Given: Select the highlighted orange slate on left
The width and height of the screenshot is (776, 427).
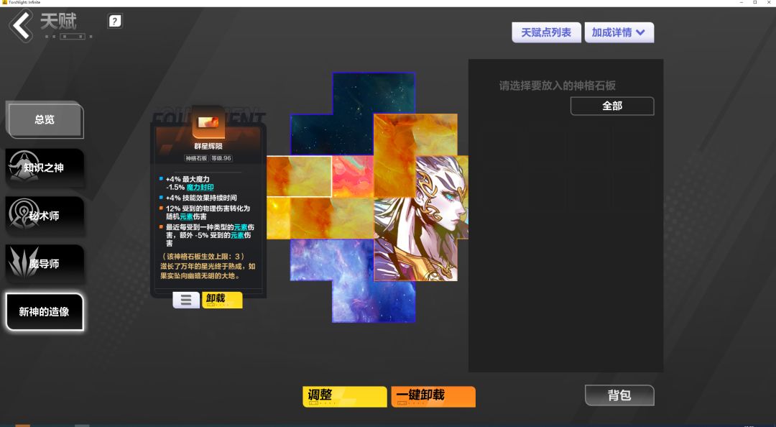Looking at the screenshot, I should tap(299, 176).
